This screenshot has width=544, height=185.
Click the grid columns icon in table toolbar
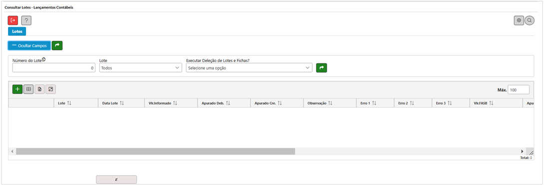[x=28, y=89]
